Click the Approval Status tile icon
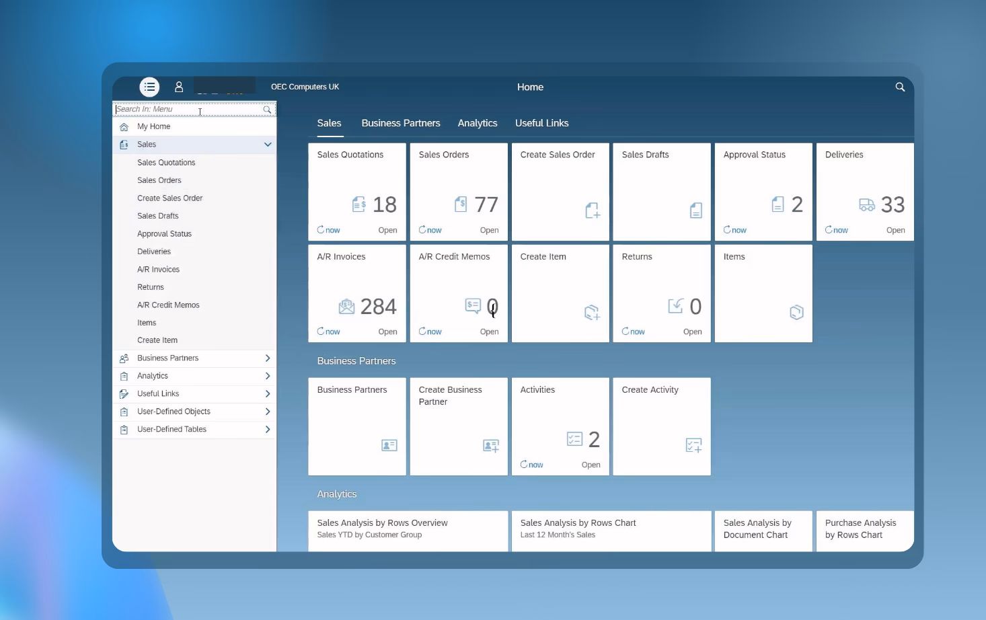The width and height of the screenshot is (986, 620). click(778, 204)
